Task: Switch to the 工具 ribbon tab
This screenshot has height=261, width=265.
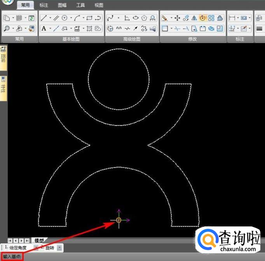Action: (80, 5)
